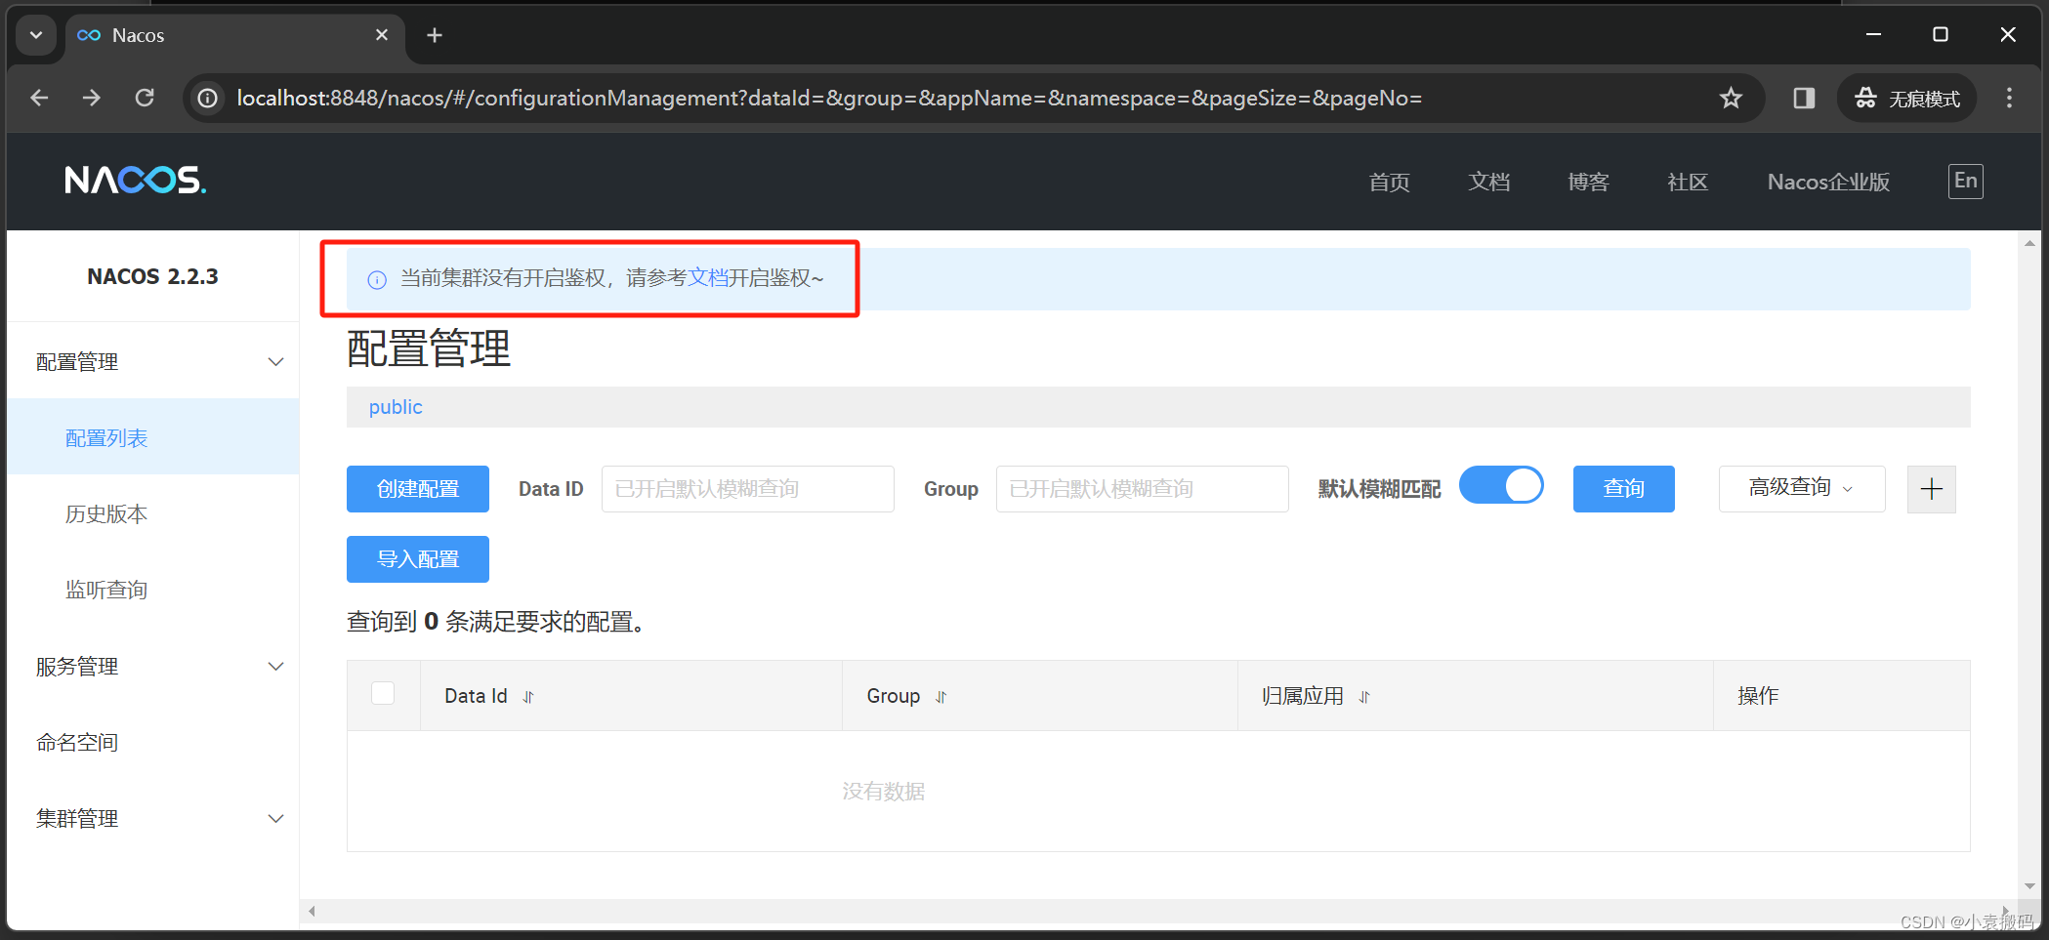Open the 高级查询 dropdown
Screen dimensions: 2049x940
[x=1801, y=488]
